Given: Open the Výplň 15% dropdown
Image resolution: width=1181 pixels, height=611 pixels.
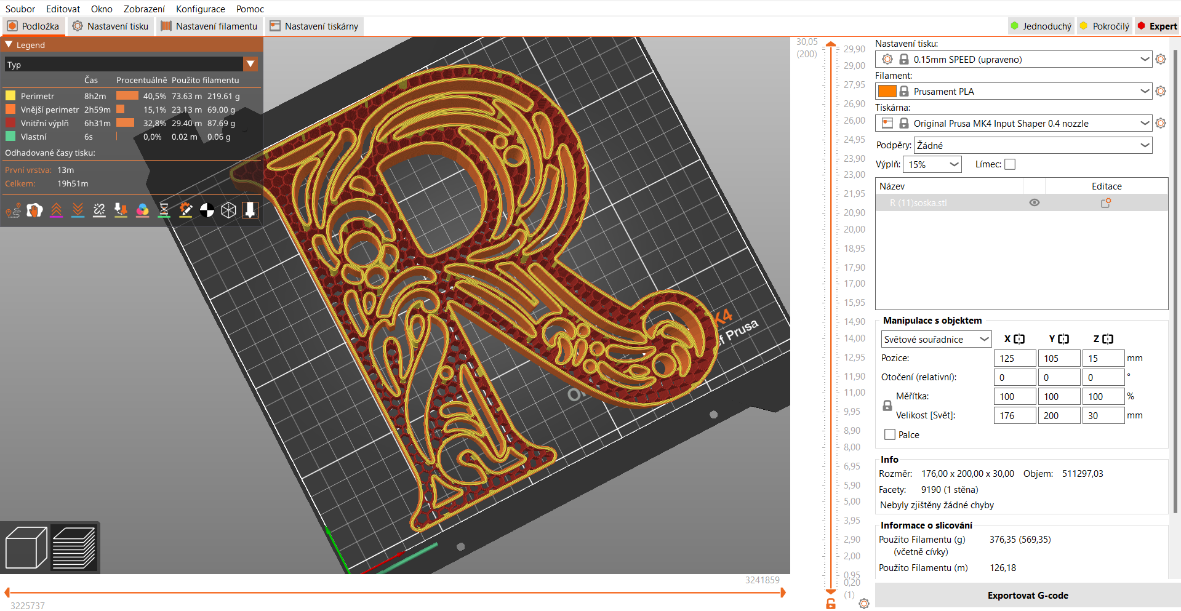Looking at the screenshot, I should [x=932, y=164].
